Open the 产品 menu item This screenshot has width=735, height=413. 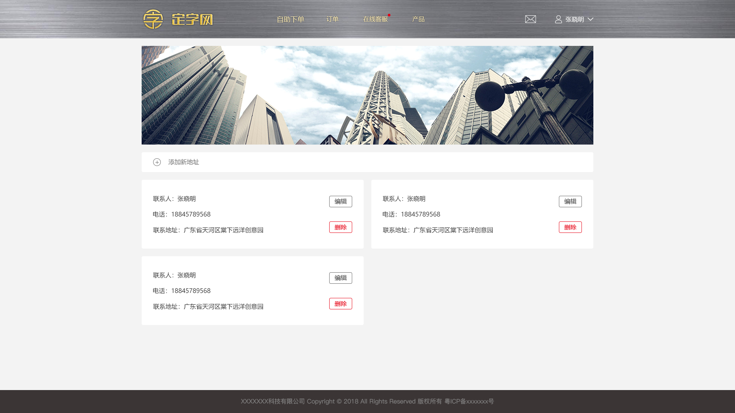[x=418, y=19]
